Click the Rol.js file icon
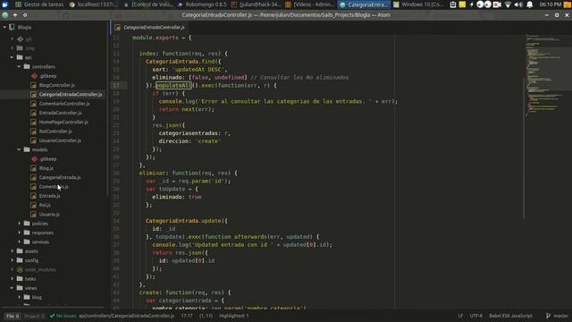 (34, 205)
